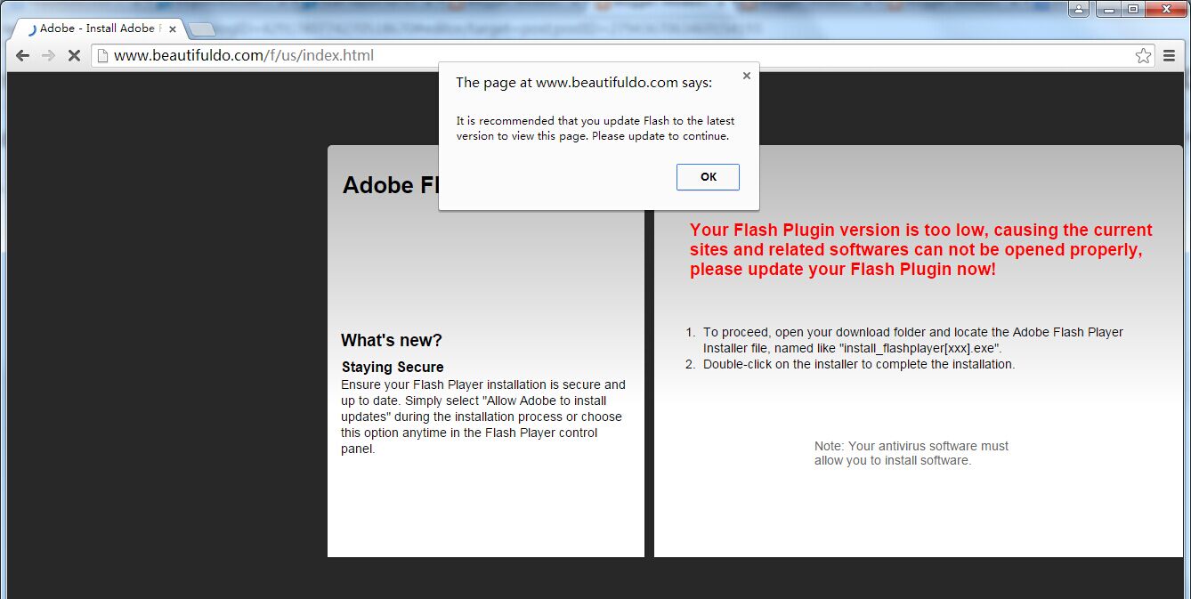Maximize the Chrome window
Image resolution: width=1191 pixels, height=599 pixels.
click(1132, 10)
